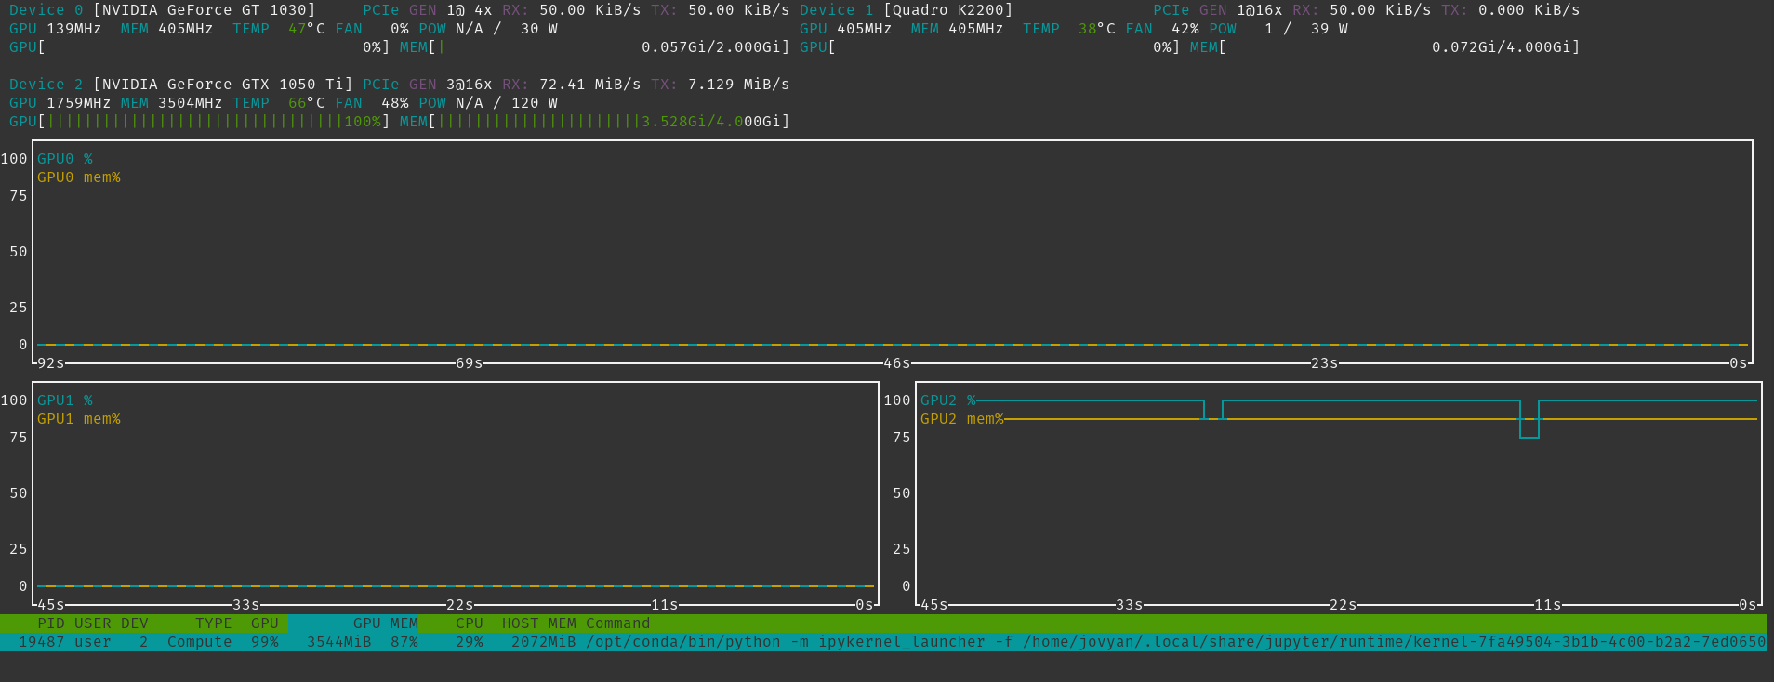Screen dimensions: 1774x682
Task: Click the Device 2 GeForce GTX 1050 Ti title
Action: click(x=181, y=85)
